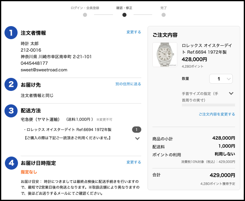The image size is (245, 201).
Task: Select the 完了 step label
Action: (163, 8)
